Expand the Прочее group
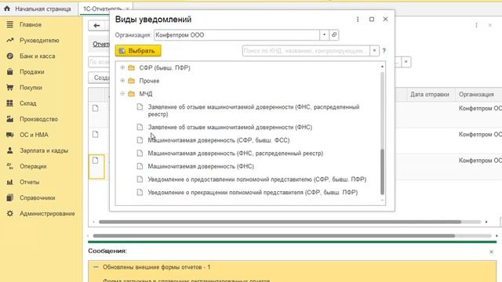Screen dimensions: 502x282 pos(122,81)
